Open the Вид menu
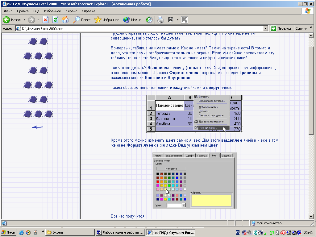 point(36,11)
